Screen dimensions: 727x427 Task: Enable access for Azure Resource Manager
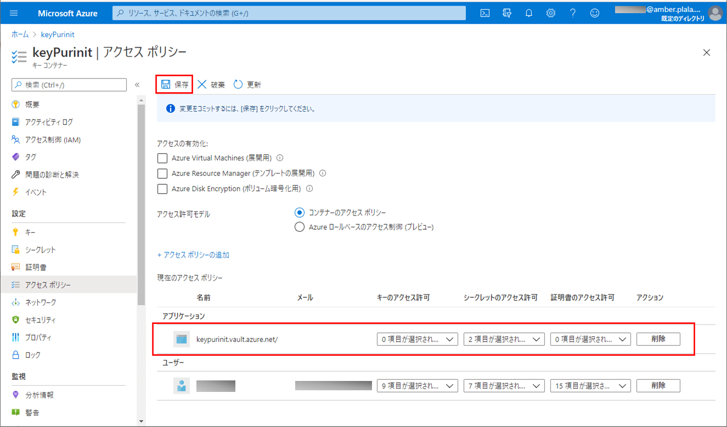pos(162,173)
